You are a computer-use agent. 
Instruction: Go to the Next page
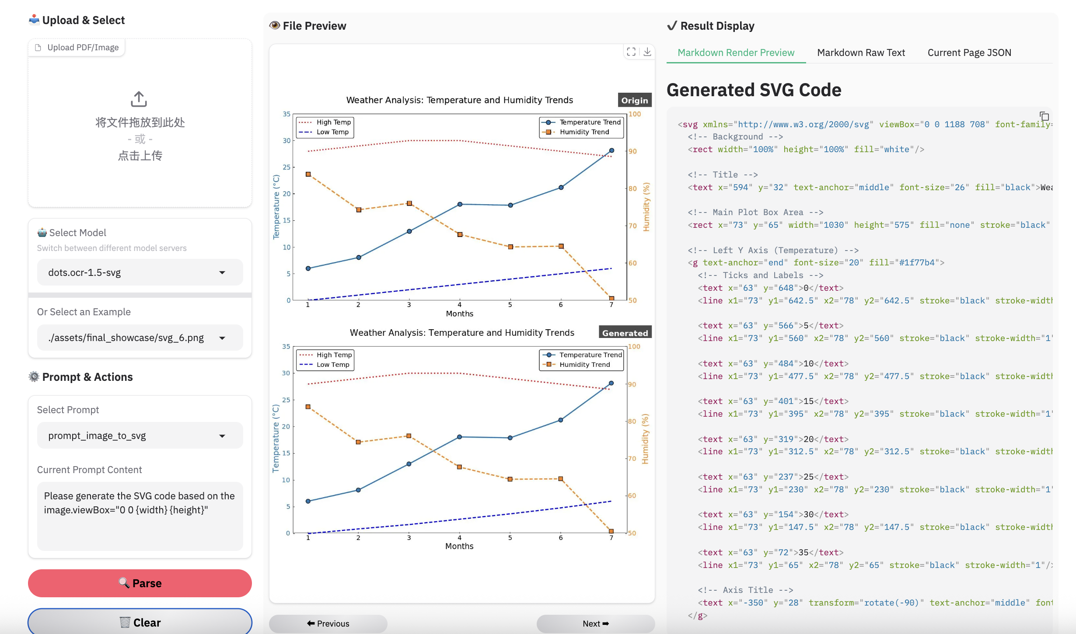[595, 624]
